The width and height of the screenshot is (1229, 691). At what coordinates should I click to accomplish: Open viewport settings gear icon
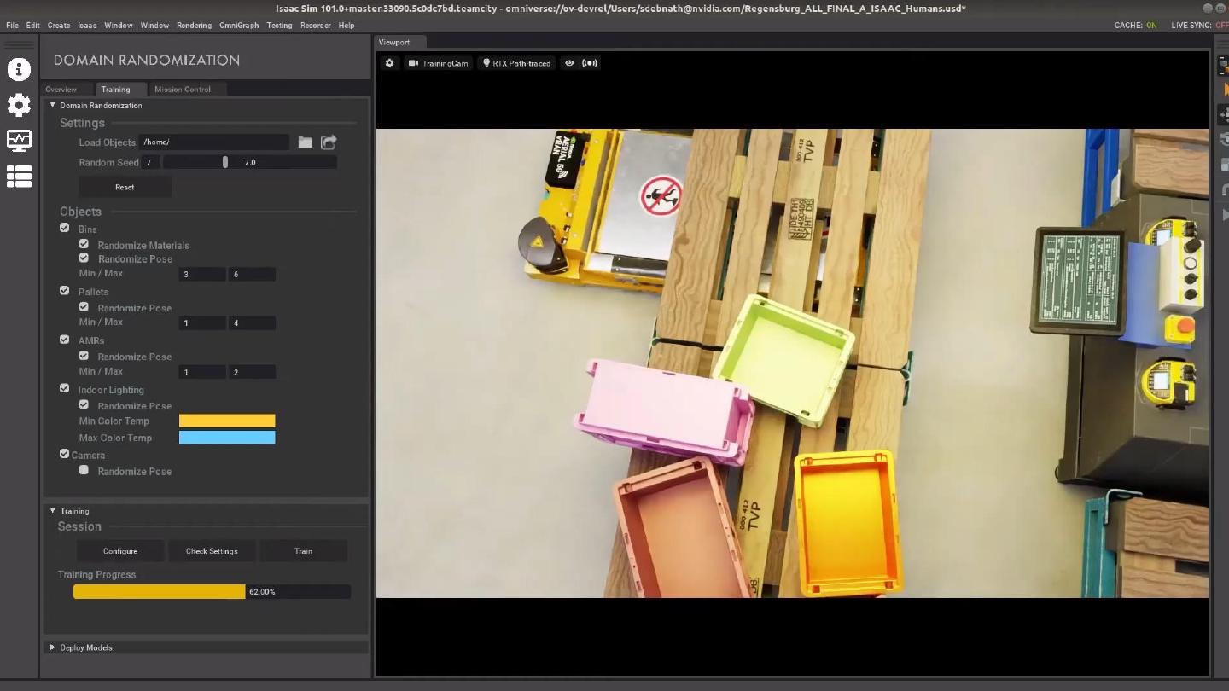click(390, 63)
